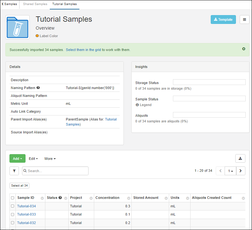Viewport: 252px width, 230px height.
Task: Click the orange Label Color swatch
Action: (37, 36)
